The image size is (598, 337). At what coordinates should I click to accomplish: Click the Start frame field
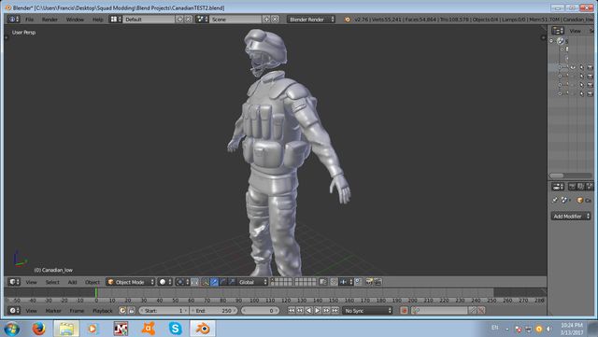164,311
